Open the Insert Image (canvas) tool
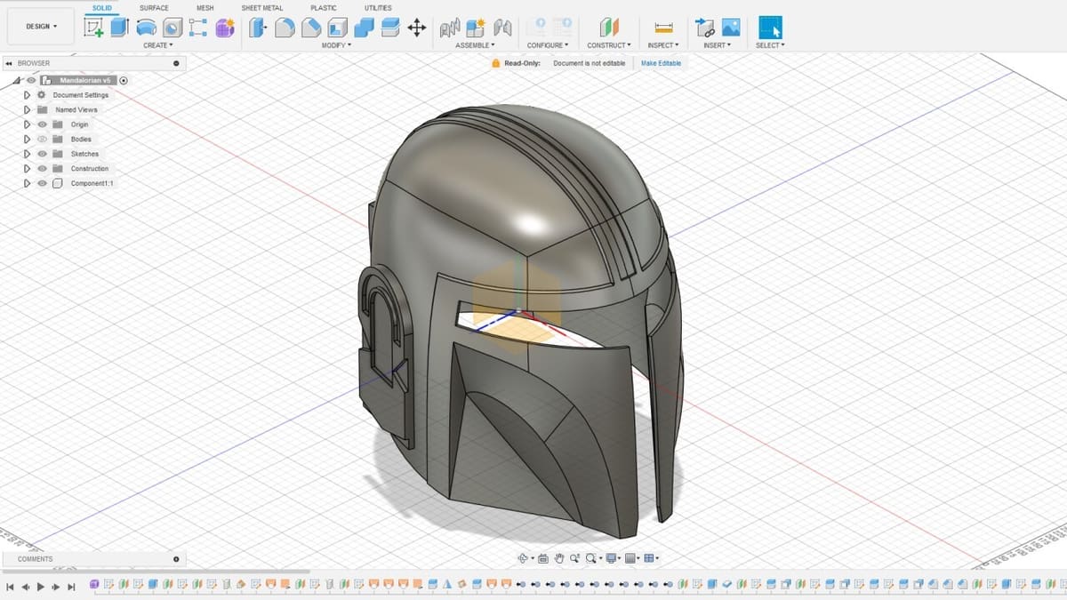This screenshot has width=1067, height=600. (731, 28)
